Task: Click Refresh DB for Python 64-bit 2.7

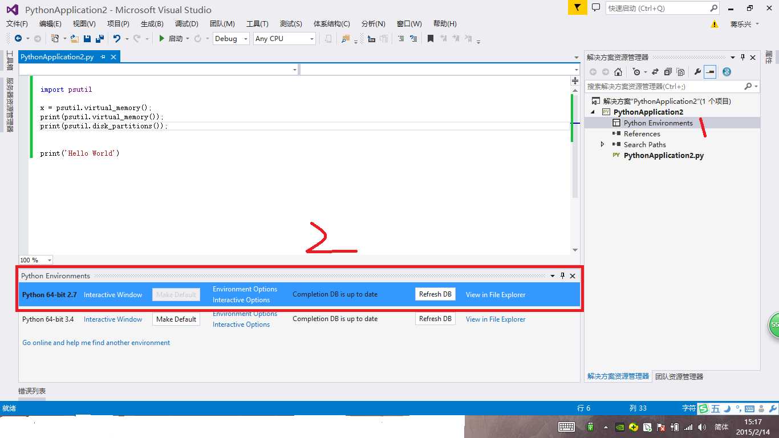Action: 435,294
